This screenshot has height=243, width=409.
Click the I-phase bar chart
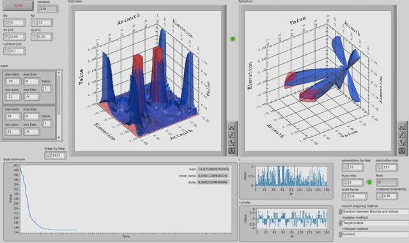coord(292,219)
